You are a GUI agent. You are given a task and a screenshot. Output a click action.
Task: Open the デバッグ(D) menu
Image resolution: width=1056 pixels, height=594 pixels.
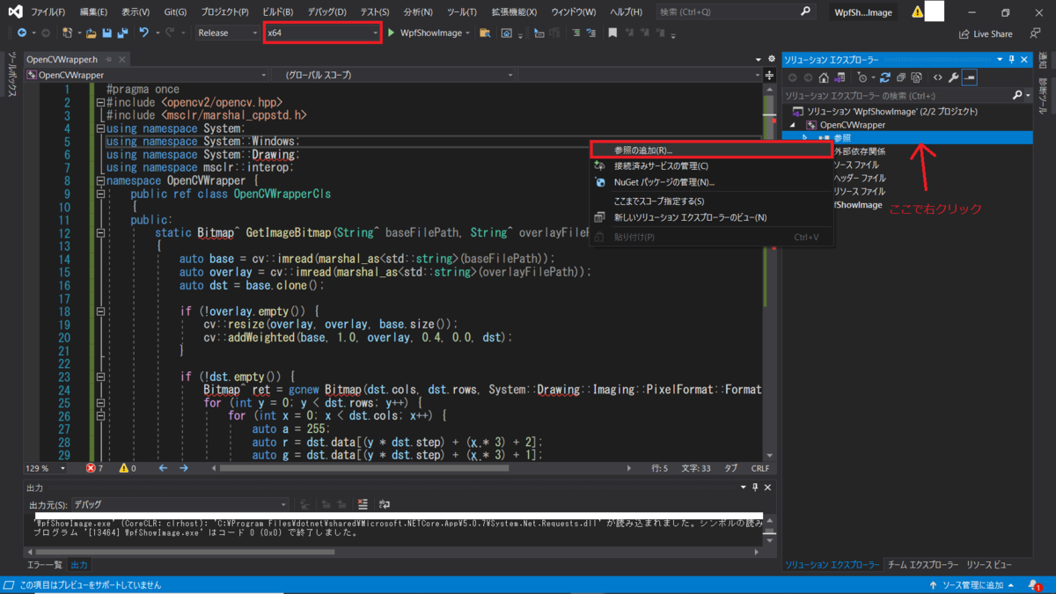tap(327, 12)
